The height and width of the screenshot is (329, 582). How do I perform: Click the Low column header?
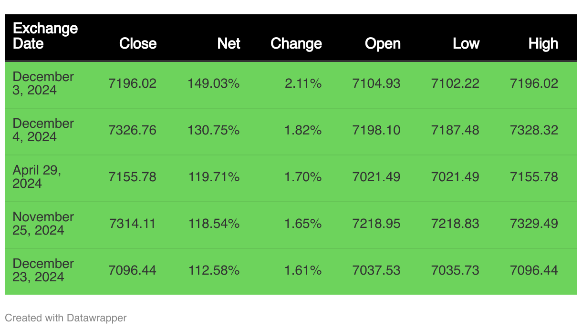[466, 43]
